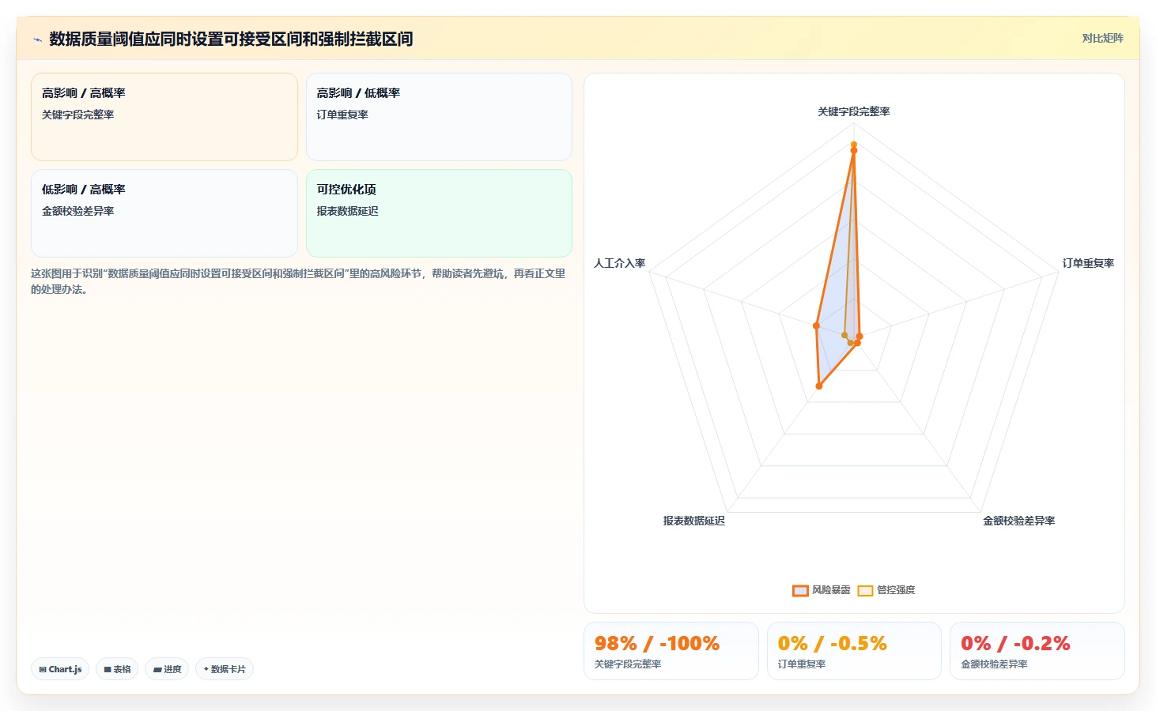Image resolution: width=1156 pixels, height=711 pixels.
Task: Click the 对比矩阵 label in header
Action: 1102,38
